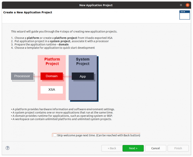Close the dialog with the orange X
Viewport: 193px width, 157px height.
[187, 5]
